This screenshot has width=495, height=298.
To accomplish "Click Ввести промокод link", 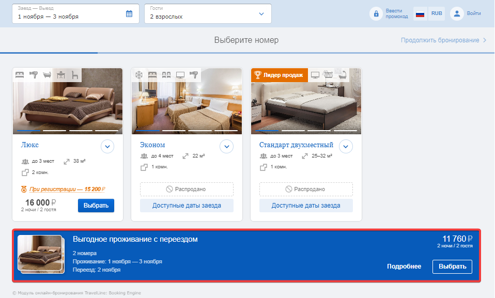I will tap(397, 13).
